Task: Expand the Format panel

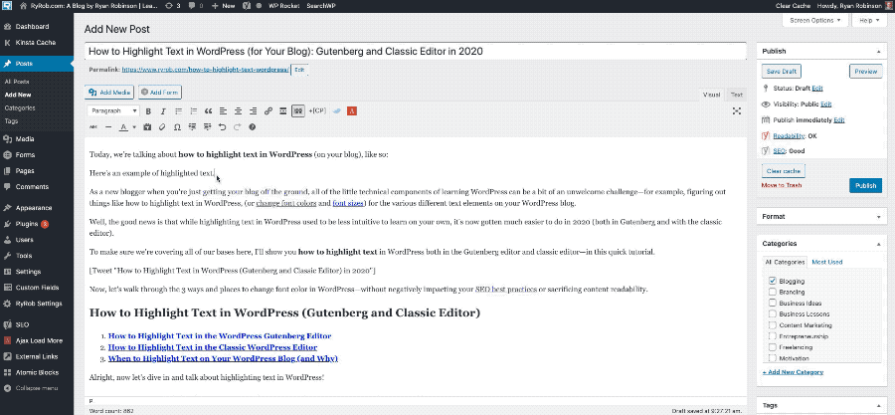Action: [x=878, y=217]
